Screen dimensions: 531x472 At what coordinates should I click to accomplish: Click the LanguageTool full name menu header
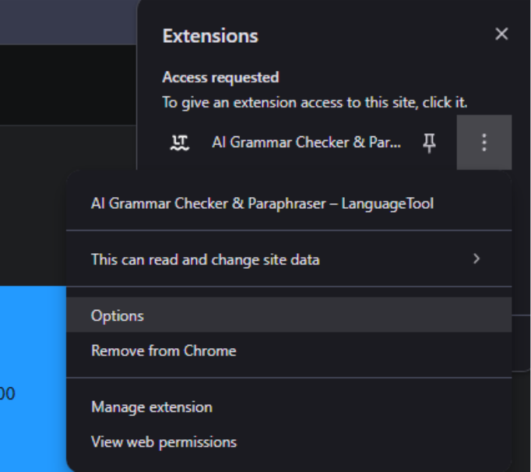tap(262, 203)
